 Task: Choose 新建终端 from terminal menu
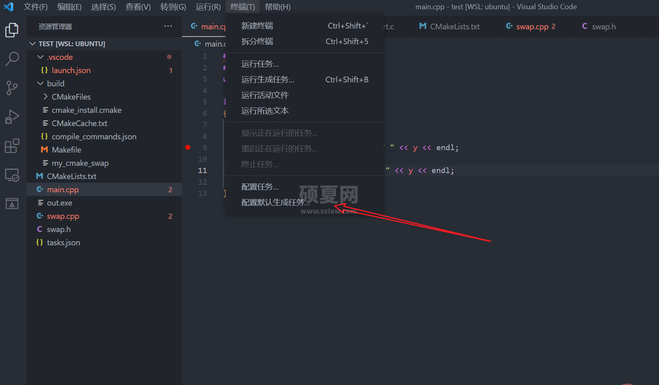pyautogui.click(x=305, y=26)
